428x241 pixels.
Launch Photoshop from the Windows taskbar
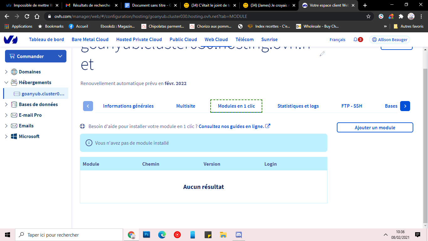click(146, 235)
